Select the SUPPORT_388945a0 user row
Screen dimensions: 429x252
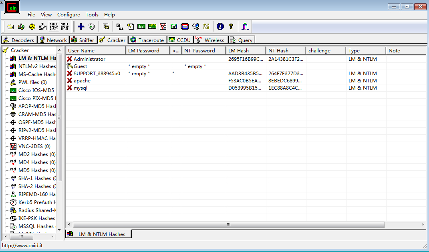point(246,74)
